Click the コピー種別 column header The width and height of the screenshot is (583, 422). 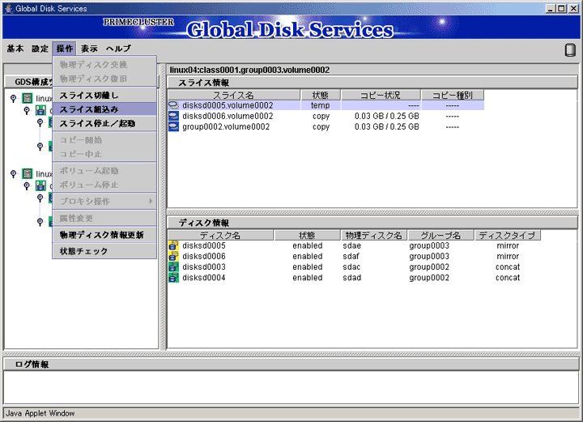coord(453,96)
